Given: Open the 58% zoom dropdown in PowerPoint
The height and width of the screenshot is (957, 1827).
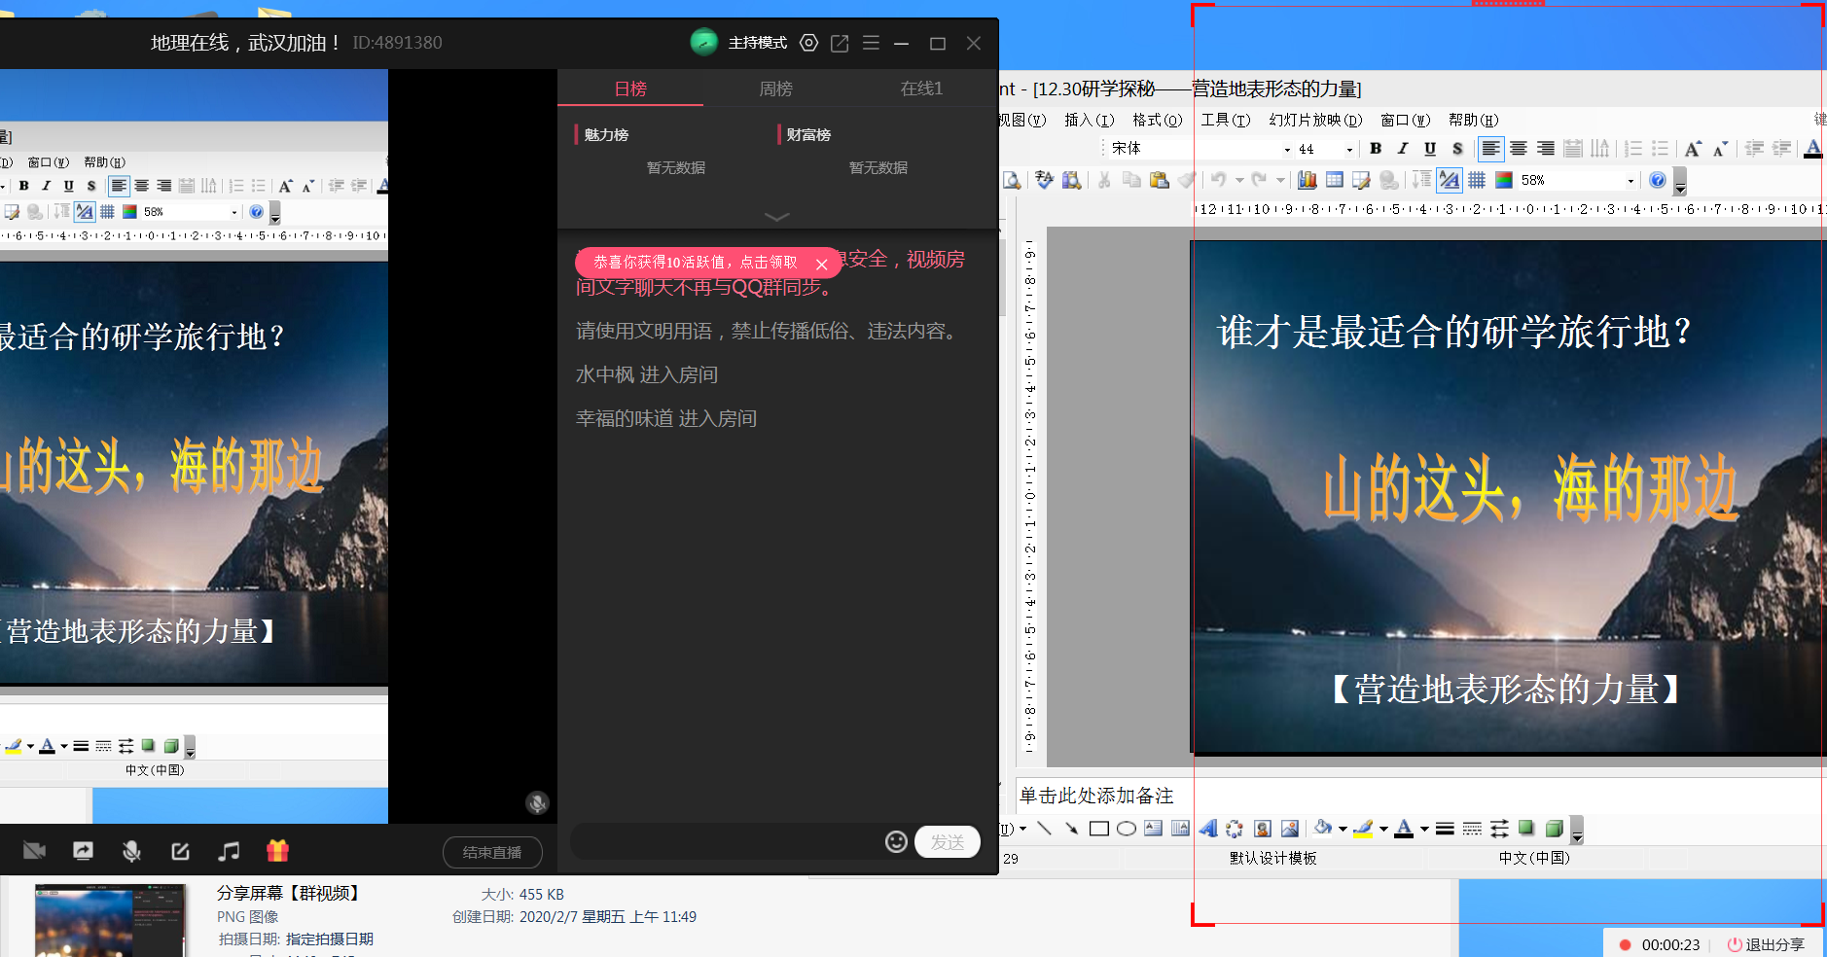Looking at the screenshot, I should click(1630, 180).
